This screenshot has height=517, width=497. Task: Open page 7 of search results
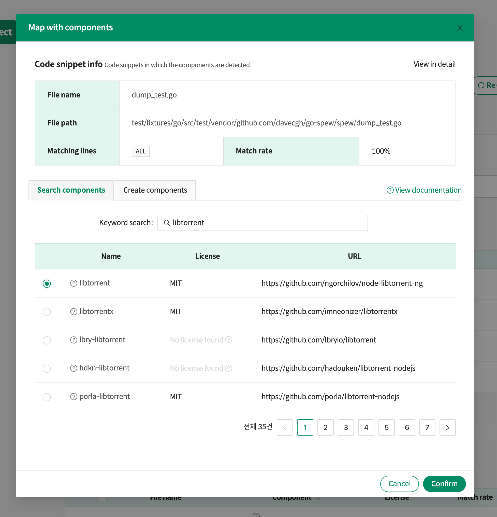427,428
